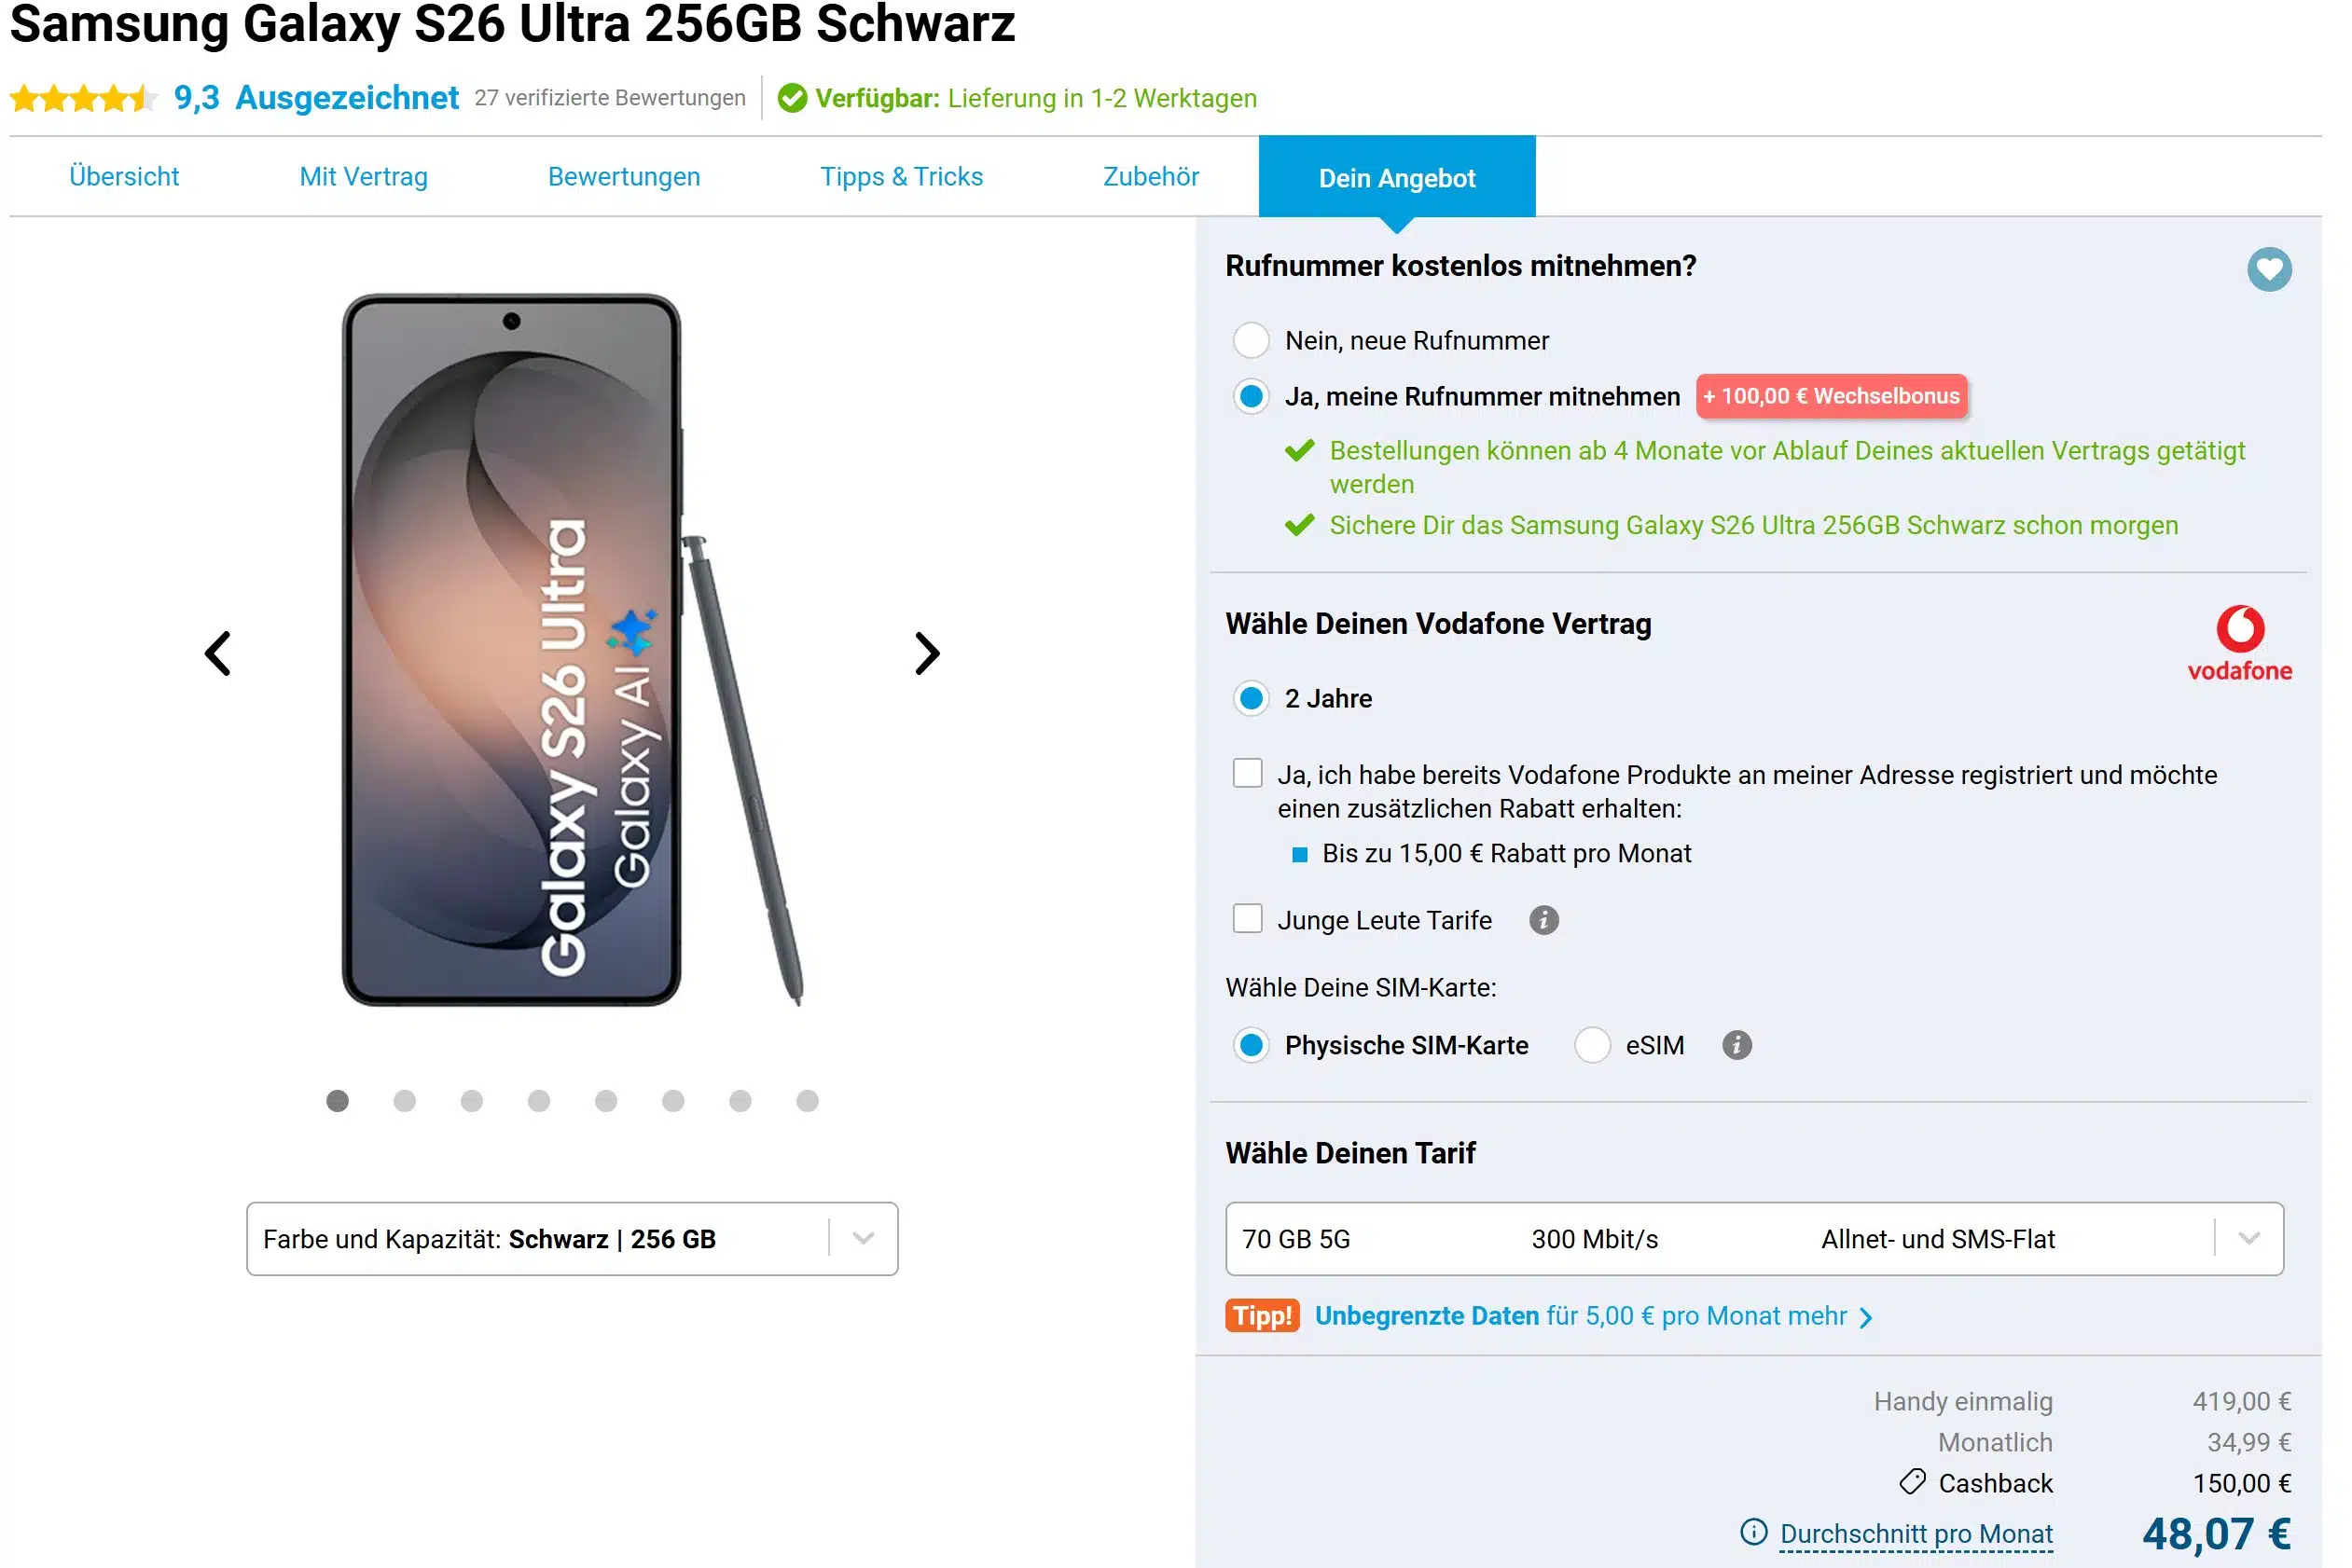Image resolution: width=2352 pixels, height=1568 pixels.
Task: Enable the Junge Leute Tarife checkbox
Action: pyautogui.click(x=1247, y=918)
